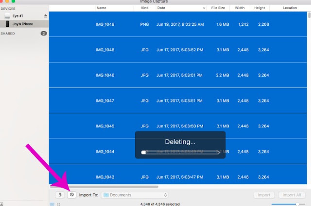Click the PNG kind cell of IMG_1049

pyautogui.click(x=144, y=24)
